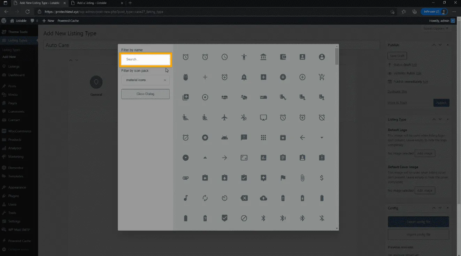Select the AirPlay screen icon
This screenshot has width=461, height=256.
tap(263, 118)
